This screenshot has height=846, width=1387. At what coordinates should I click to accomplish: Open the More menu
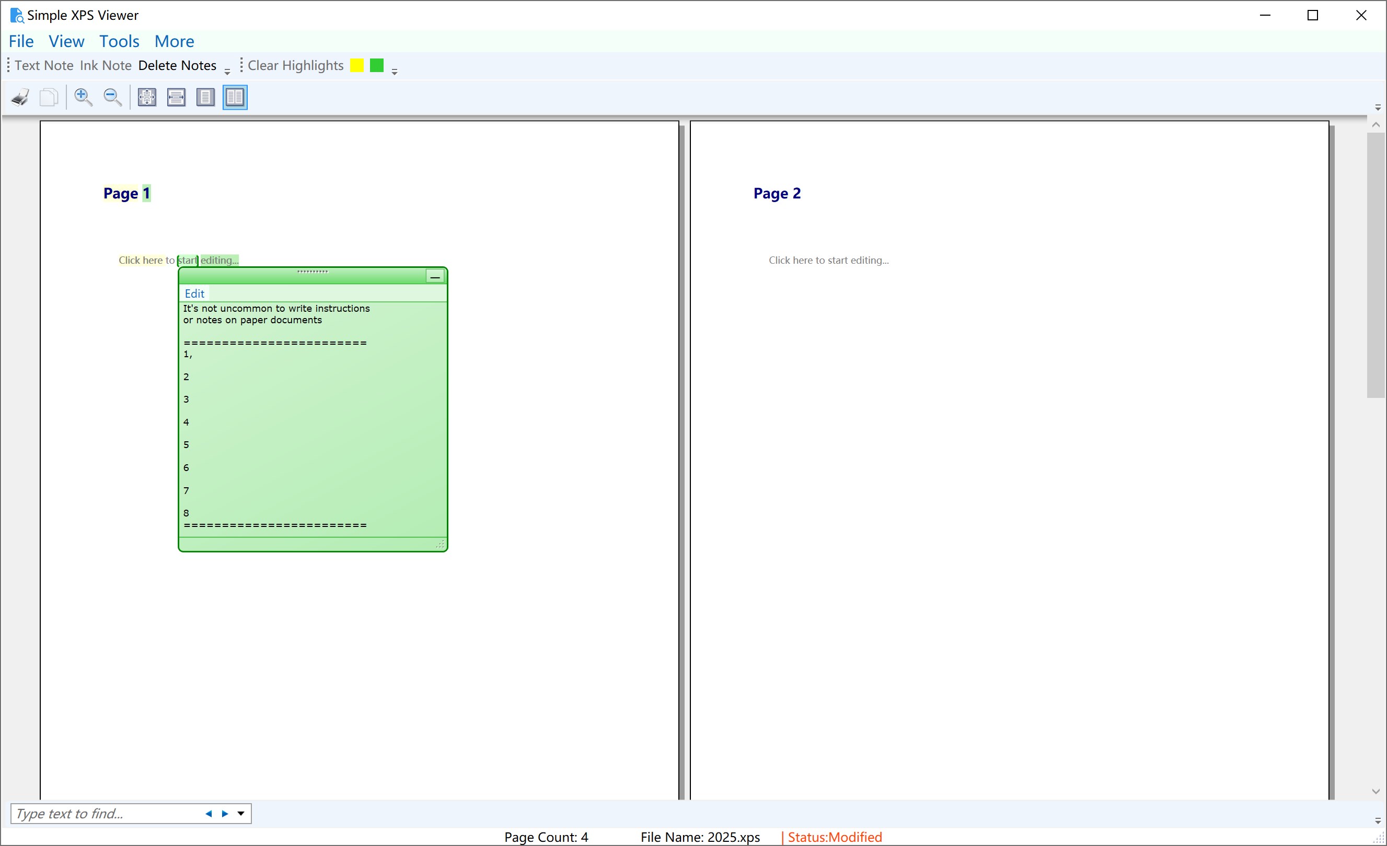click(x=175, y=41)
